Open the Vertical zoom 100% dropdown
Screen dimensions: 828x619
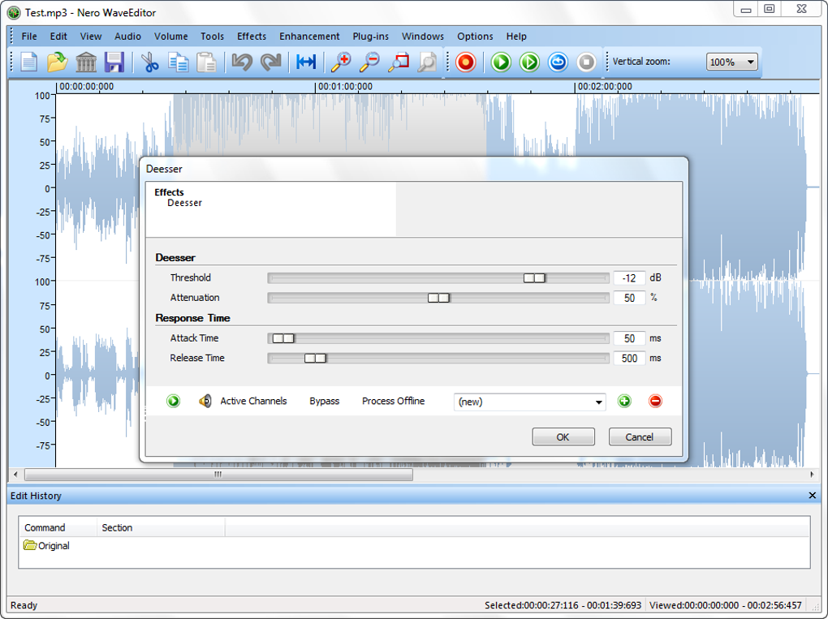732,62
